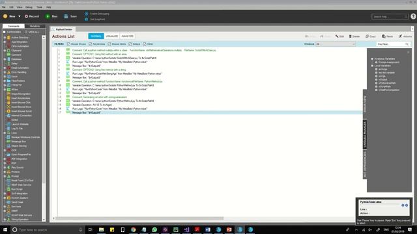This screenshot has width=417, height=234.
Task: Select the Send Email command icon
Action: [x=8, y=202]
